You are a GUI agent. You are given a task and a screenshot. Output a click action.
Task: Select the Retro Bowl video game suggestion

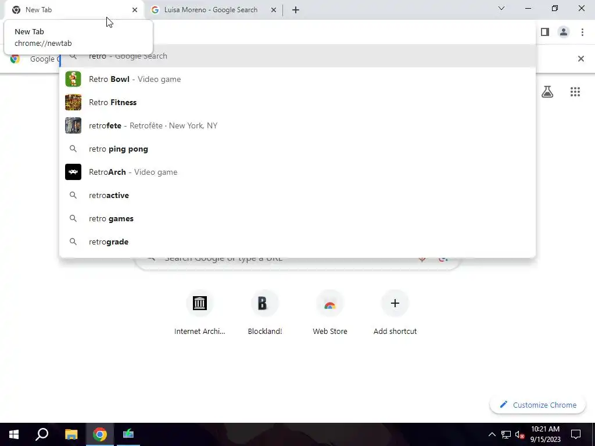coord(297,79)
